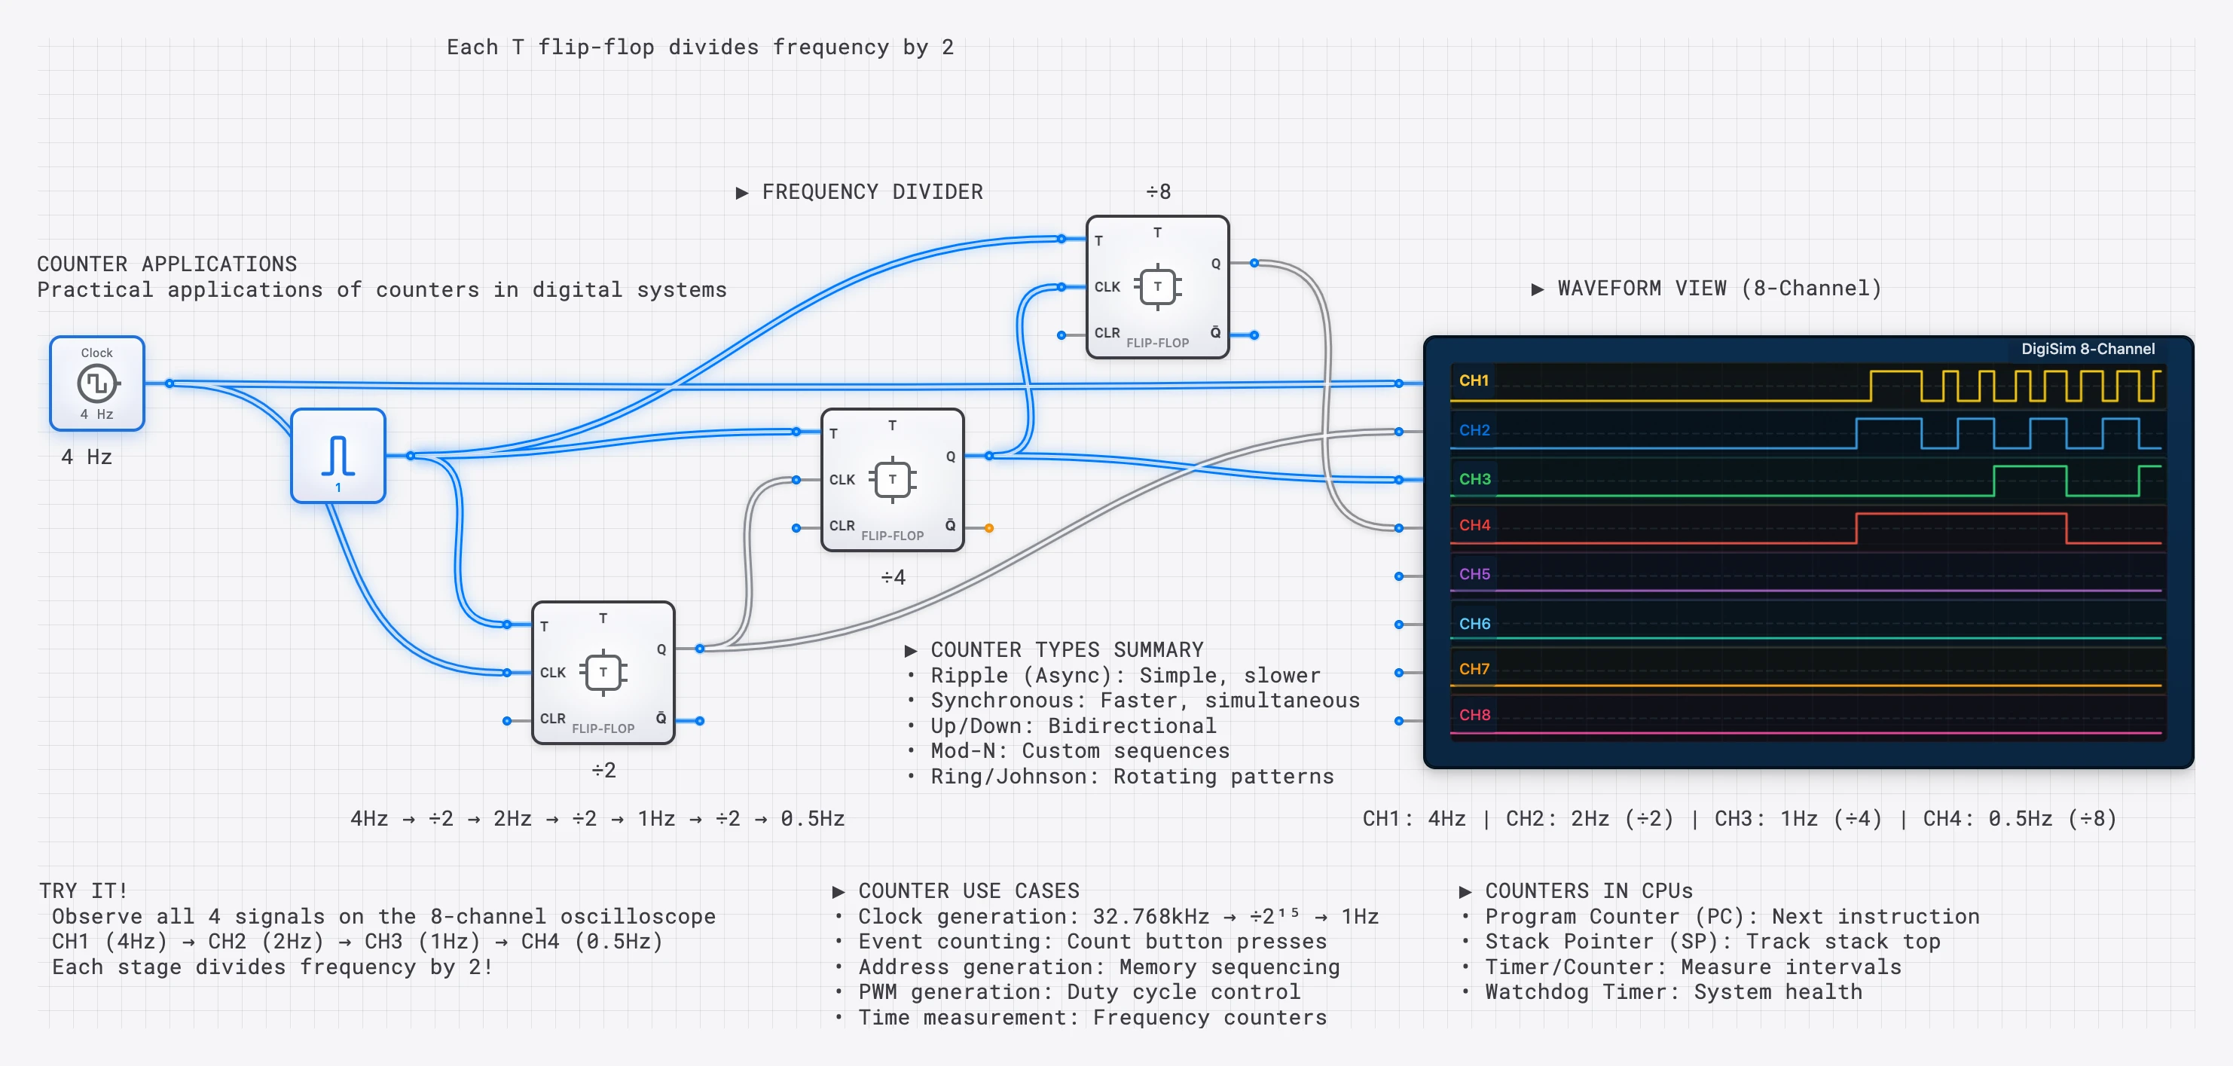Select the CH2 blue channel label

pos(1474,430)
